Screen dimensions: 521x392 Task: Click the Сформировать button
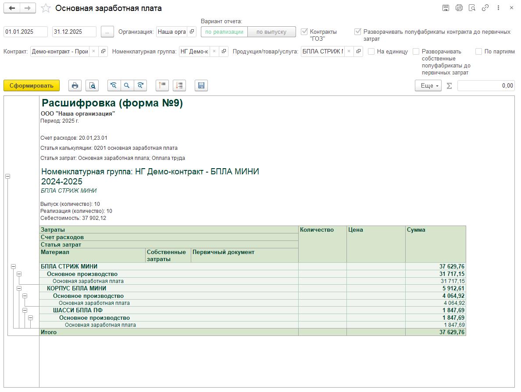(x=32, y=86)
